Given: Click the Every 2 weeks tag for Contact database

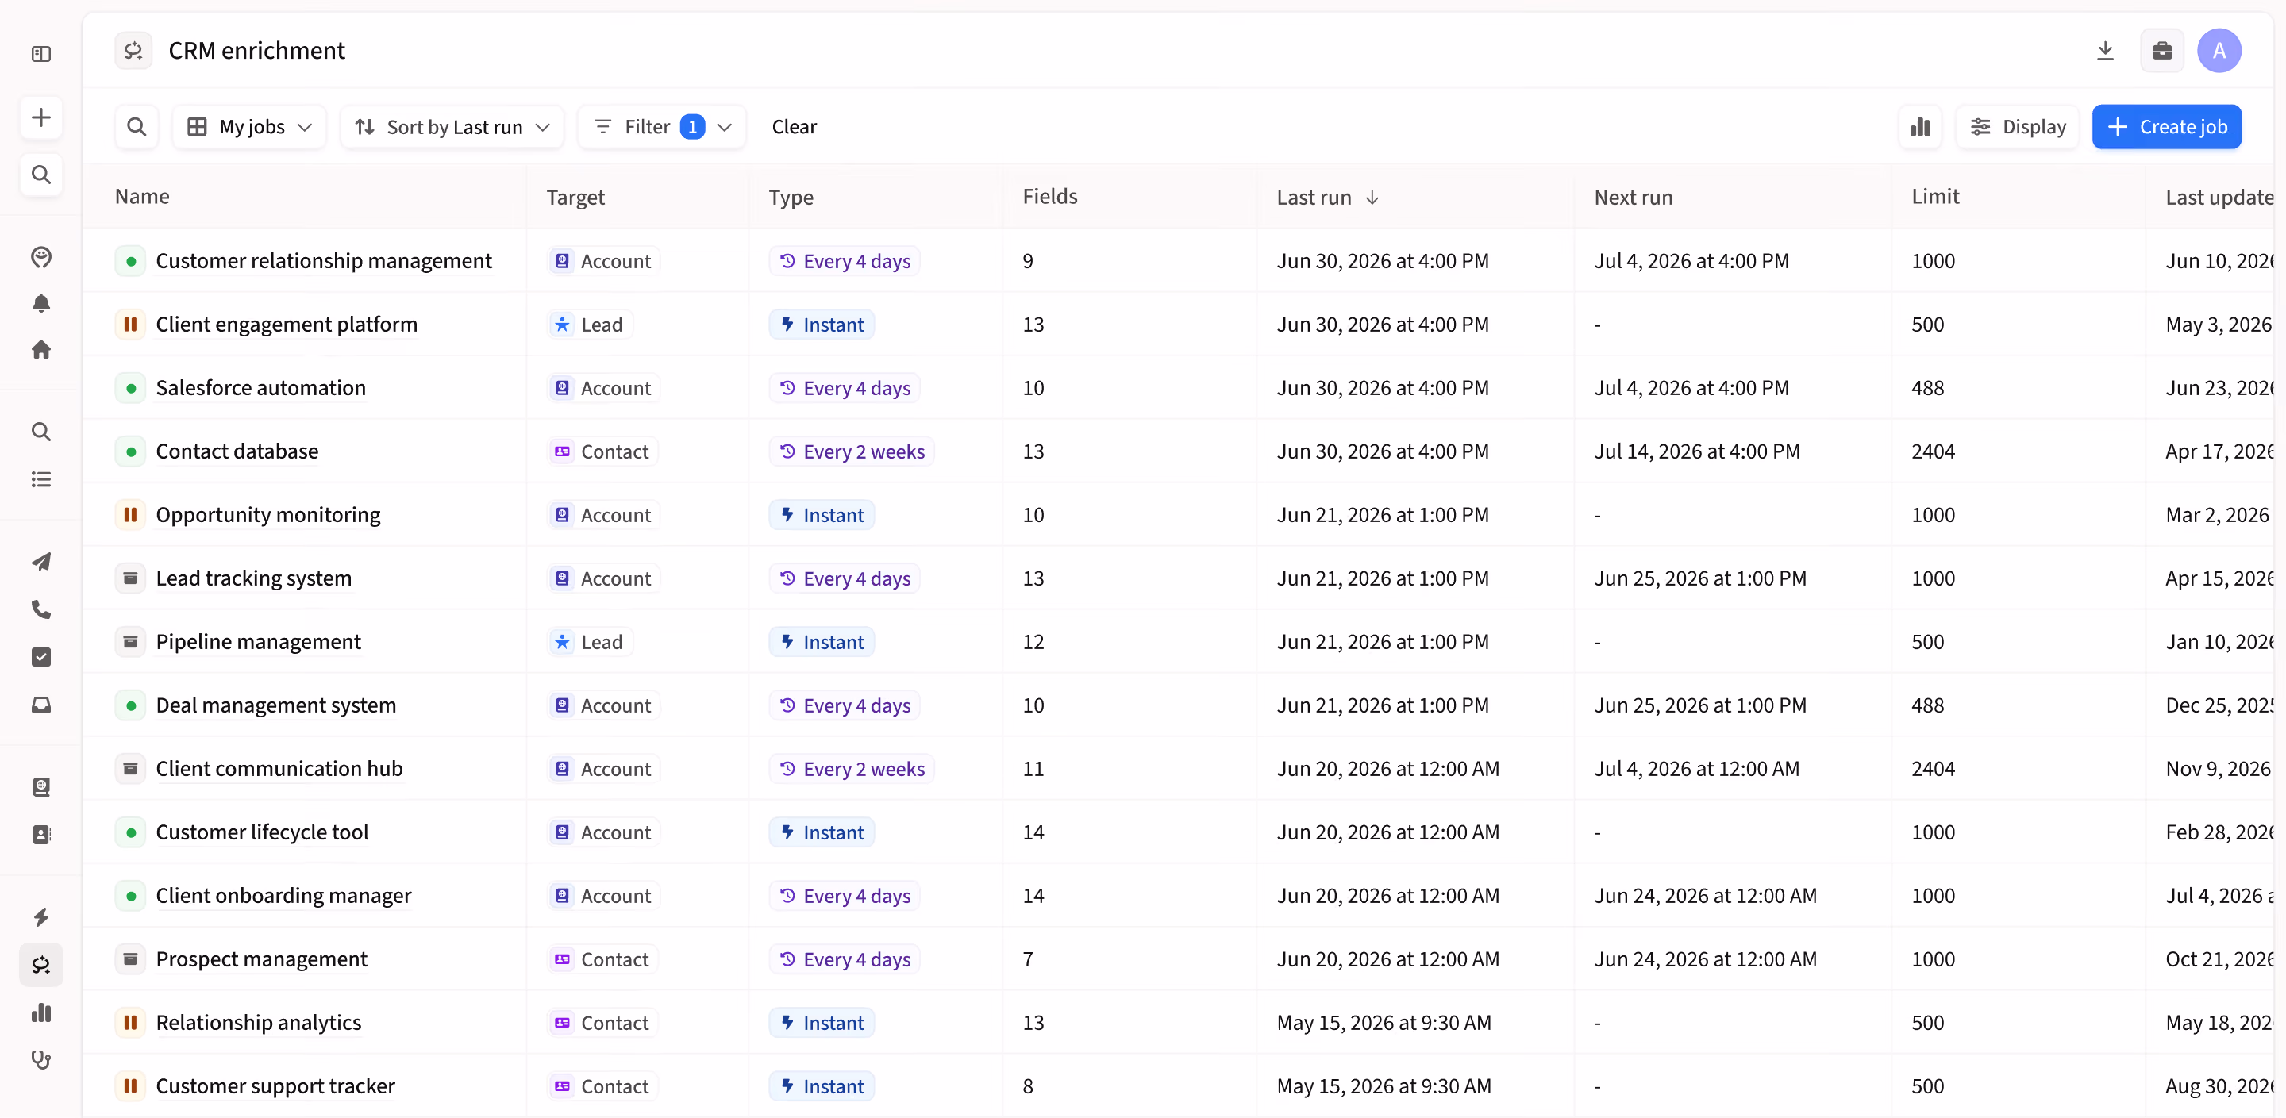Looking at the screenshot, I should click(x=851, y=451).
